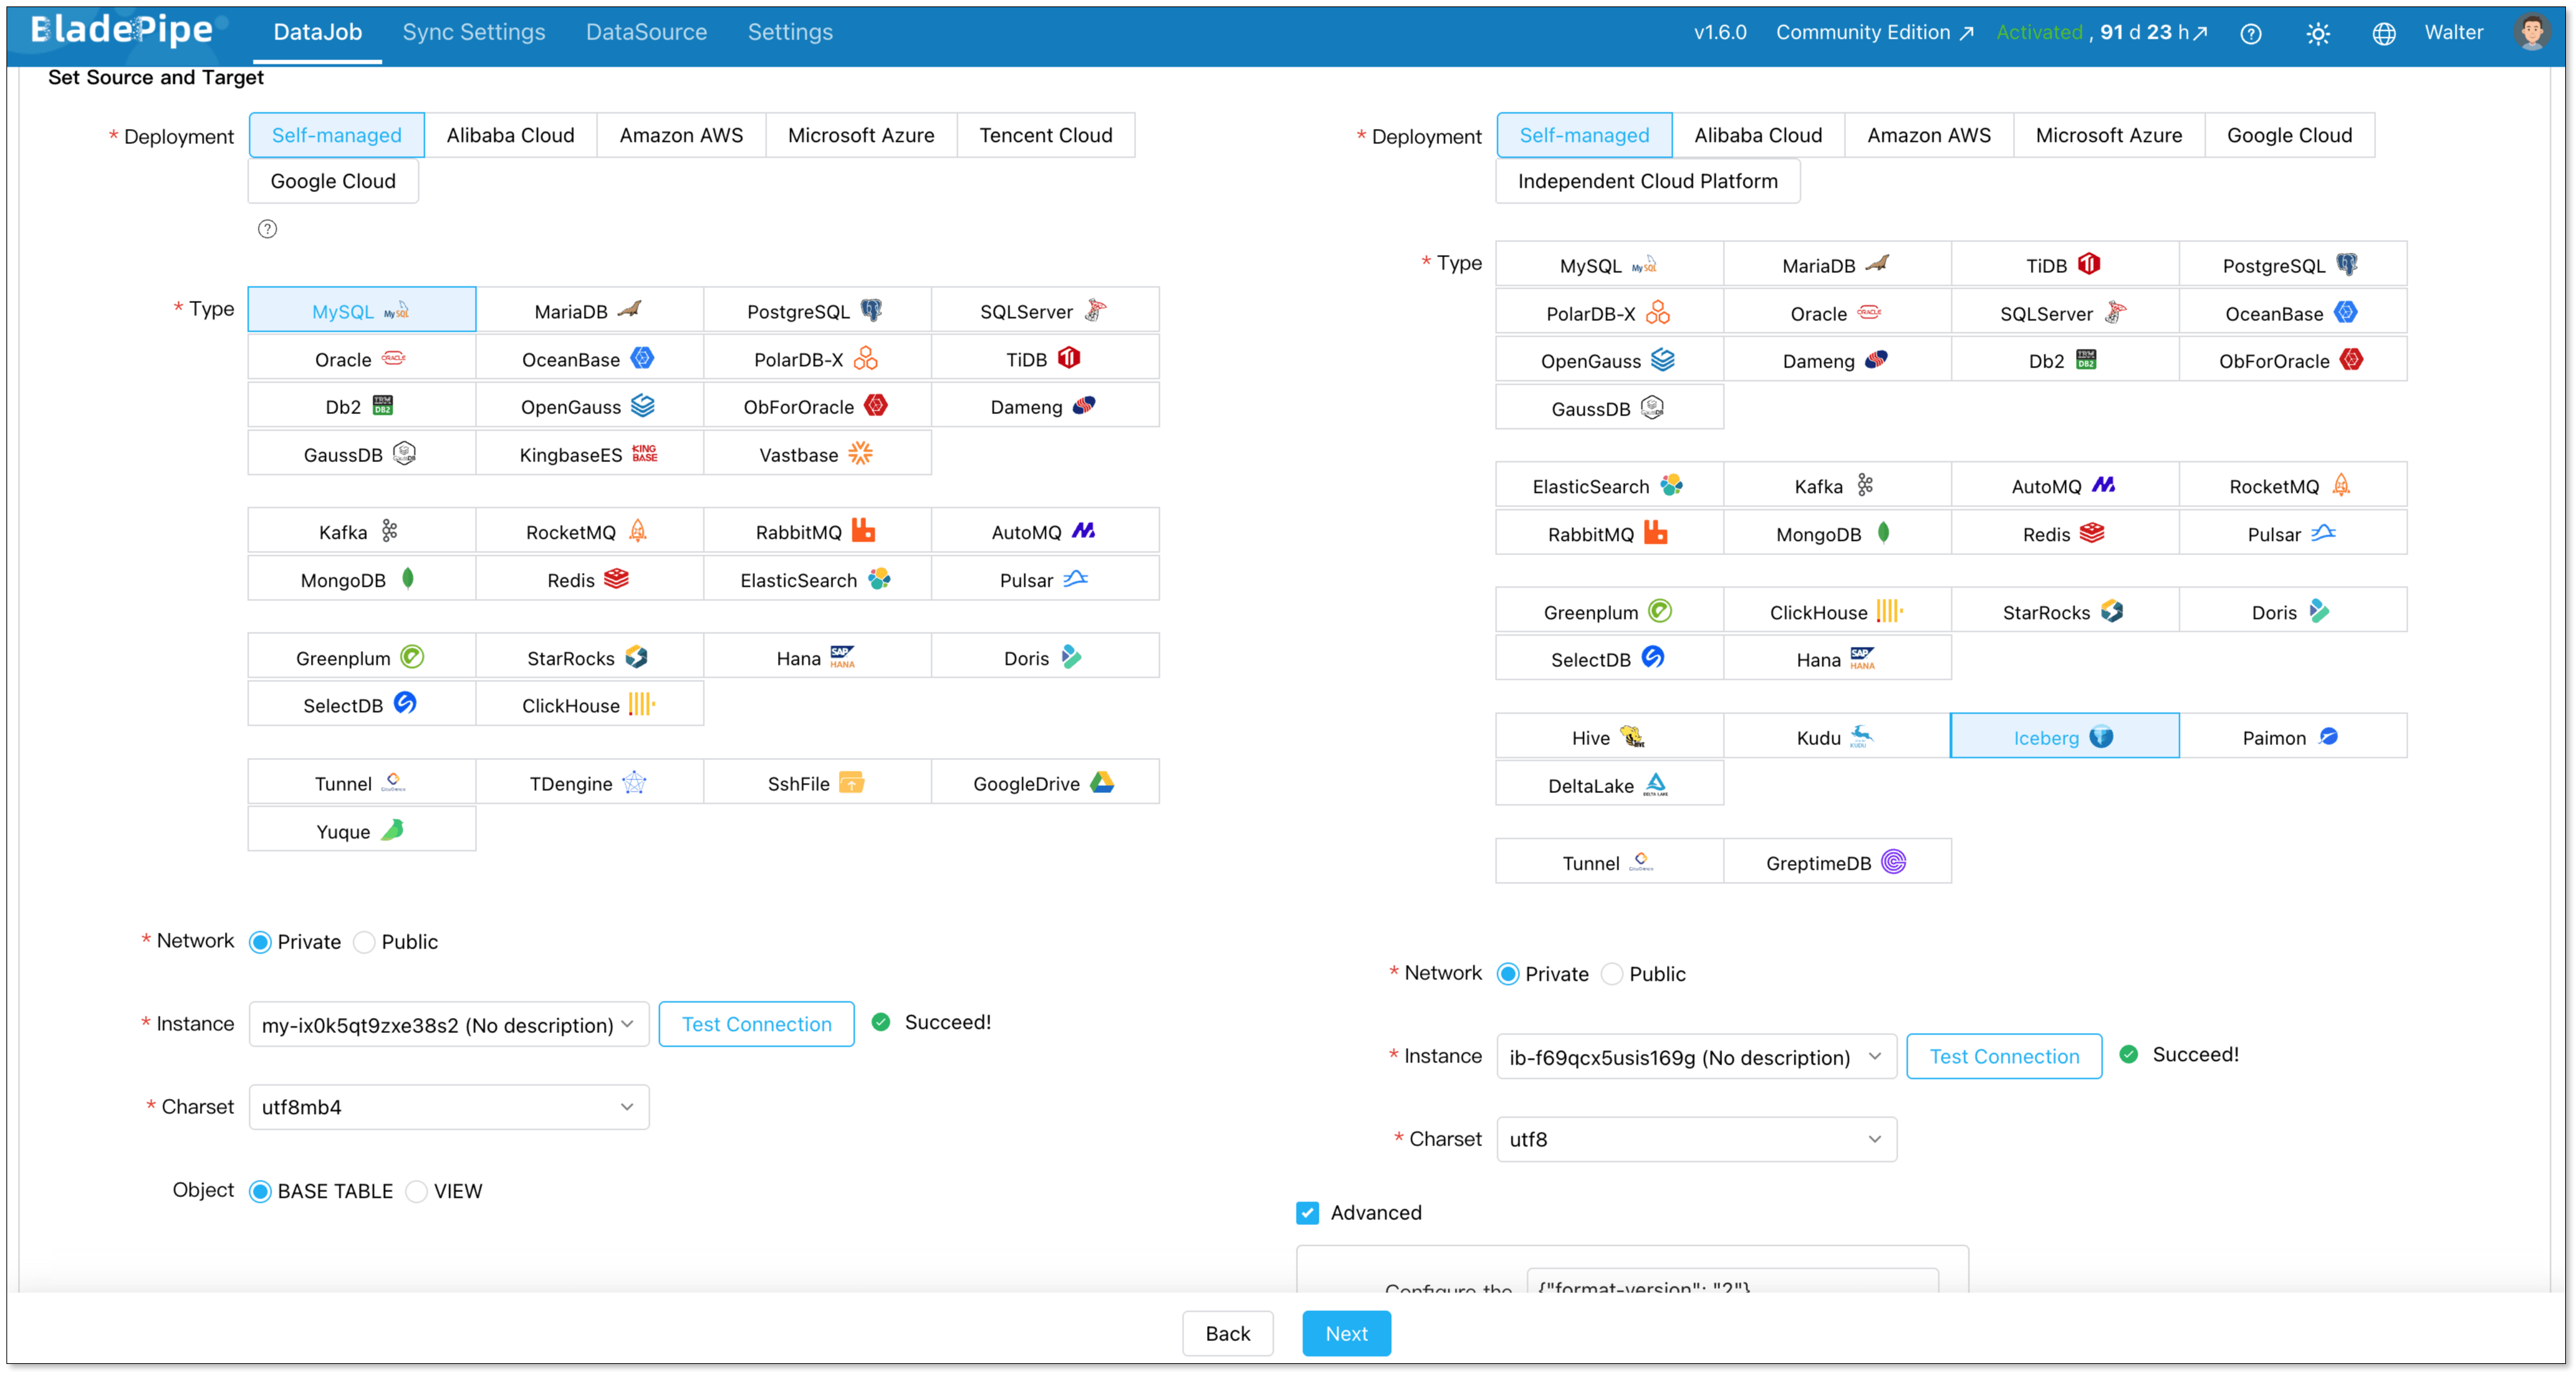Choose source Oracle database type
This screenshot has height=1374, width=2576.
pos(361,358)
